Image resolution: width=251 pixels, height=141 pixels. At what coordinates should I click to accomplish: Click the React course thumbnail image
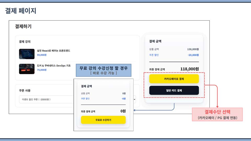(27, 54)
